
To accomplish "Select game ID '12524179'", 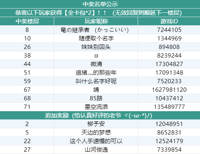I will pyautogui.click(x=169, y=141).
